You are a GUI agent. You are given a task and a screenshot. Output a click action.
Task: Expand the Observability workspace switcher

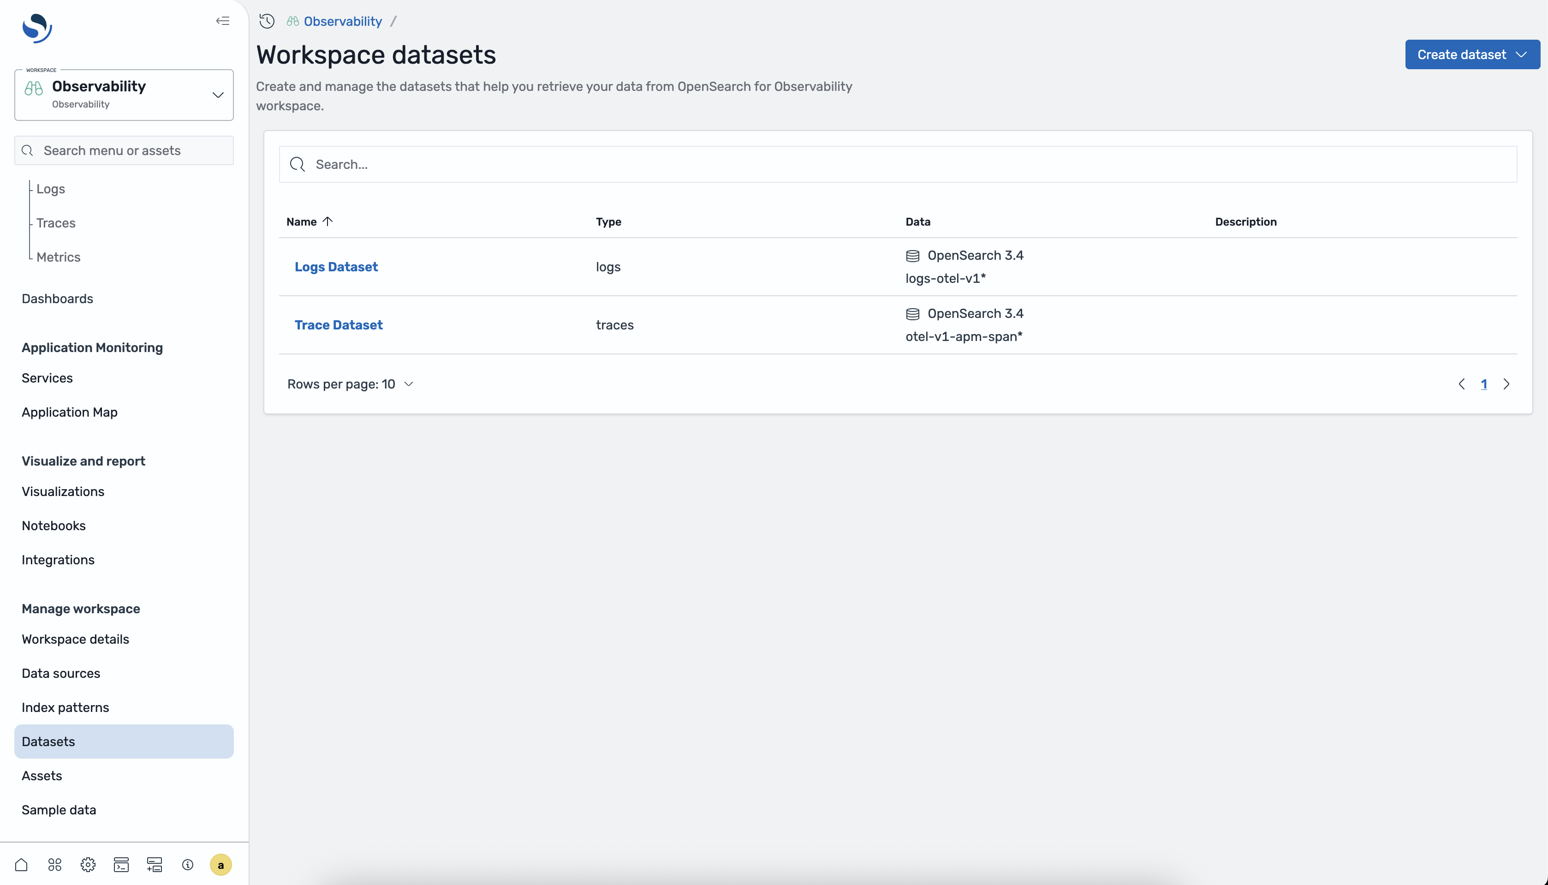coord(218,95)
